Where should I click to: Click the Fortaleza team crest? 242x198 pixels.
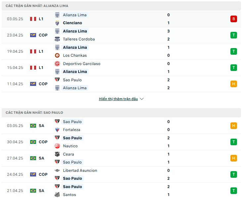click(x=57, y=130)
